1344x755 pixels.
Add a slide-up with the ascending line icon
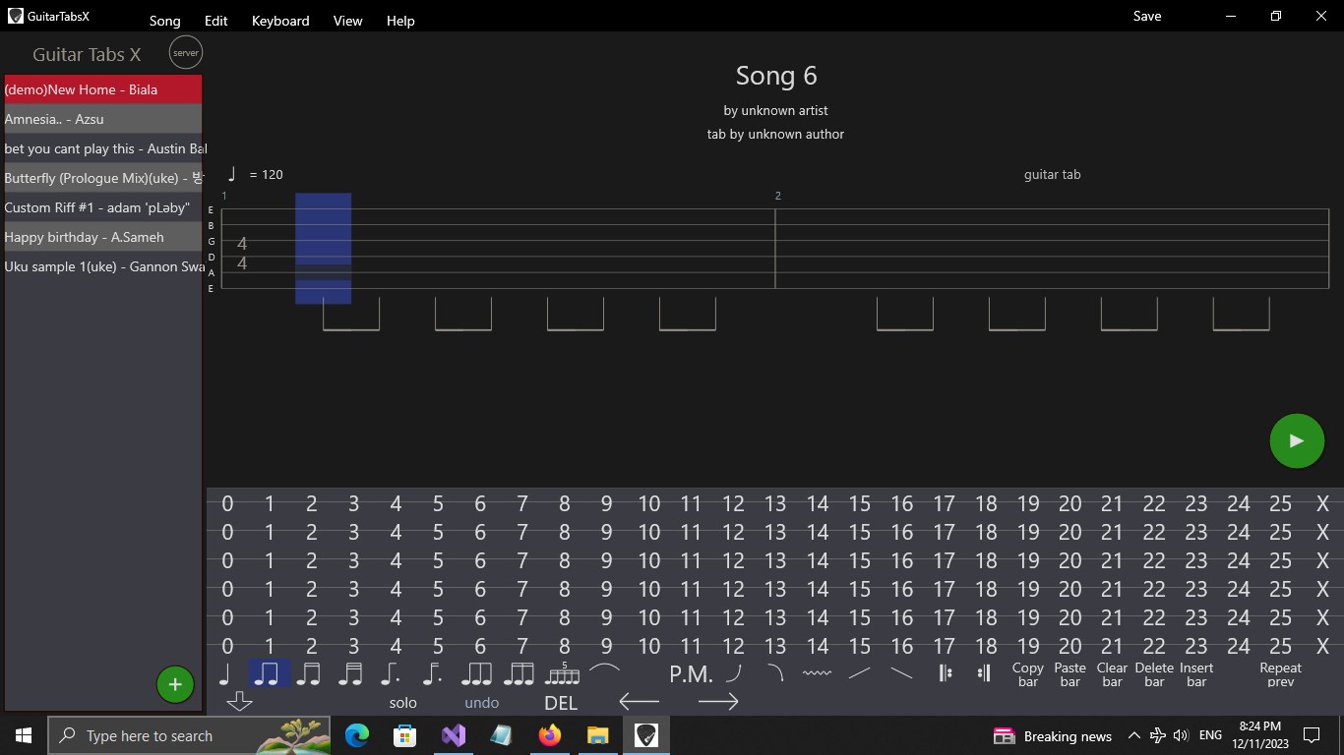coord(857,673)
